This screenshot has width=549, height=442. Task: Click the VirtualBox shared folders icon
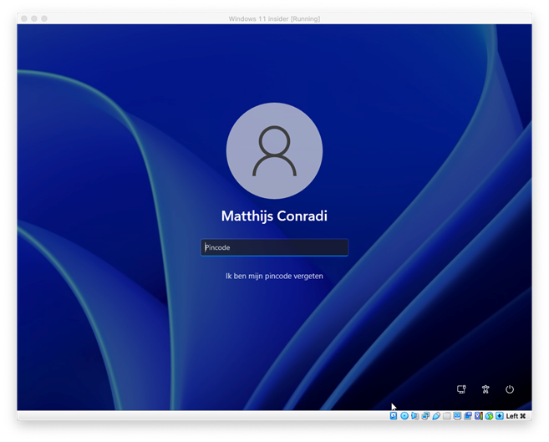click(446, 416)
